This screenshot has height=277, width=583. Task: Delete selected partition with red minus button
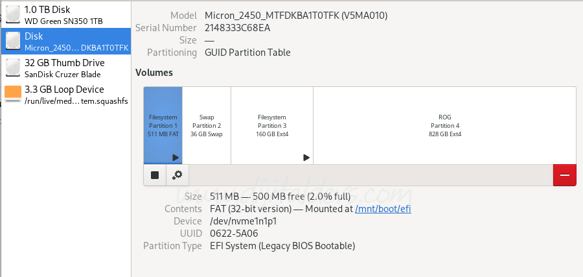tap(564, 175)
